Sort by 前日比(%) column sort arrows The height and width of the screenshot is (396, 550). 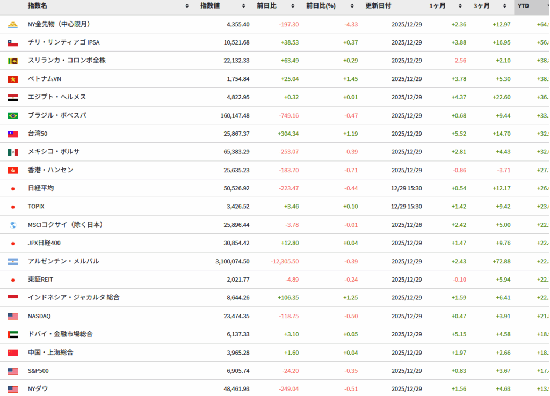point(352,6)
